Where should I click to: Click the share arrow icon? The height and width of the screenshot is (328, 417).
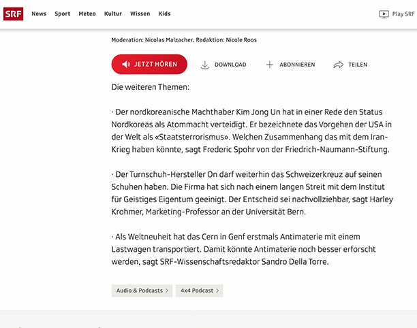[x=338, y=65]
